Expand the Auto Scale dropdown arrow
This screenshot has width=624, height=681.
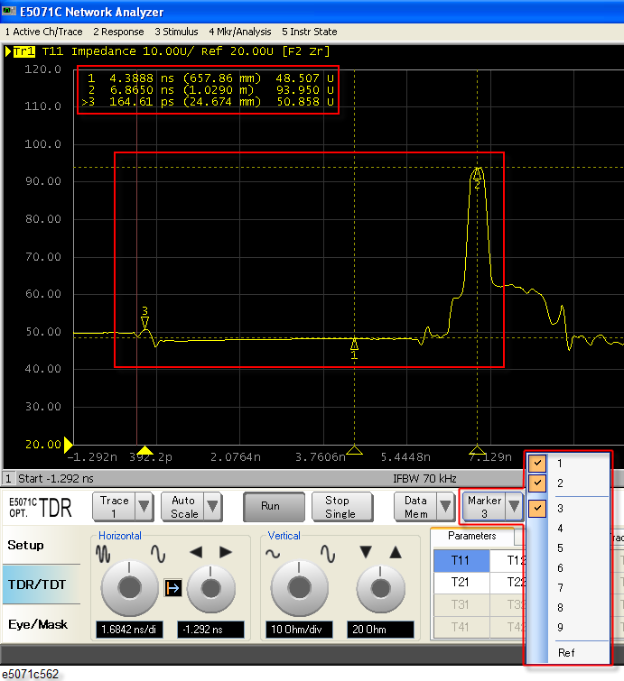pyautogui.click(x=213, y=507)
